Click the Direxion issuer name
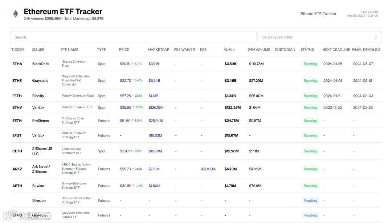This screenshot has height=223, width=392. coord(39,201)
